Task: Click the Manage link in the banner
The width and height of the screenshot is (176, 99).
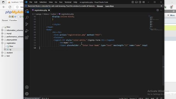Action: coord(100,6)
